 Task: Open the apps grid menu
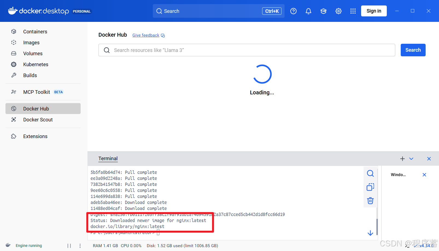pyautogui.click(x=353, y=11)
